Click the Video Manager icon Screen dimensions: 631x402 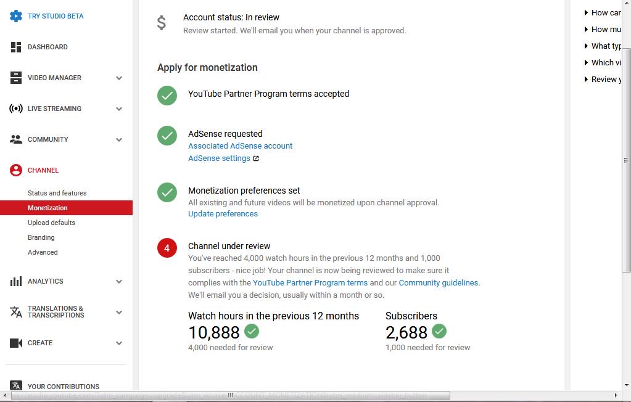coord(15,78)
